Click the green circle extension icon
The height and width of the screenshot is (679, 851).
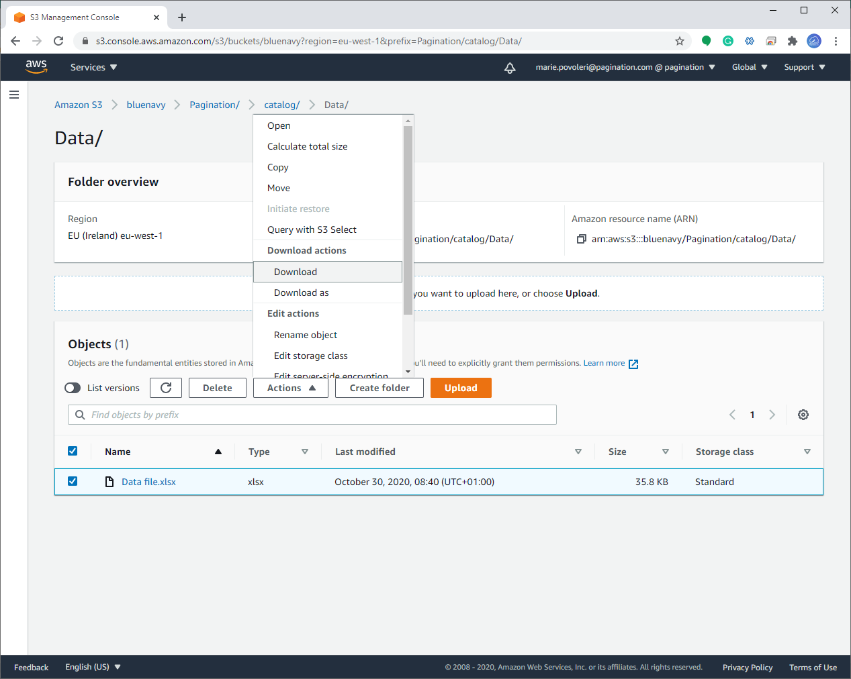point(707,41)
